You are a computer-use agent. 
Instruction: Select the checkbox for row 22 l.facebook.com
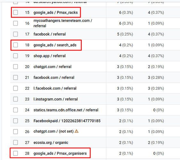click(15, 88)
